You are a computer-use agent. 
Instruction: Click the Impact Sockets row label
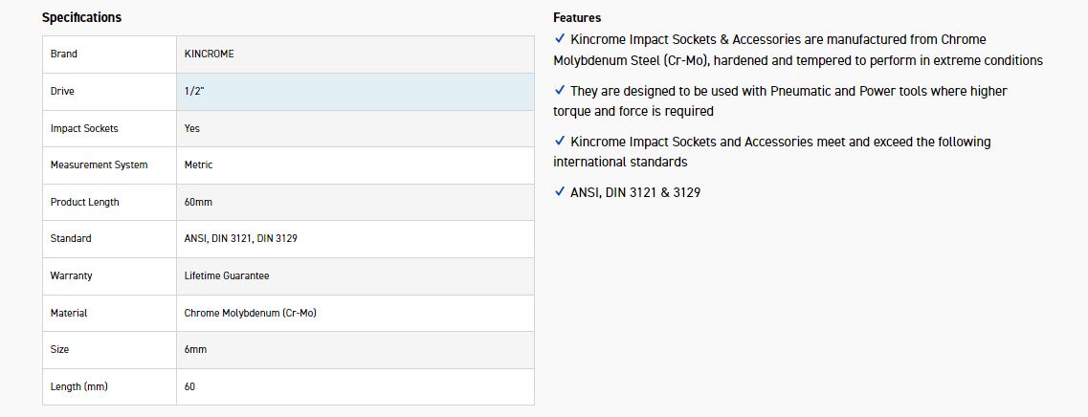point(84,128)
